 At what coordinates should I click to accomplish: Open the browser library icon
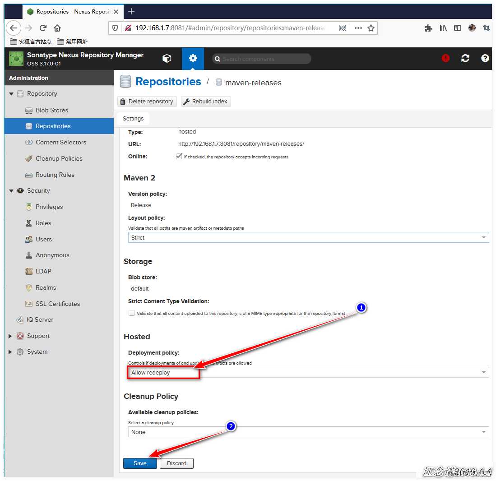(x=443, y=28)
